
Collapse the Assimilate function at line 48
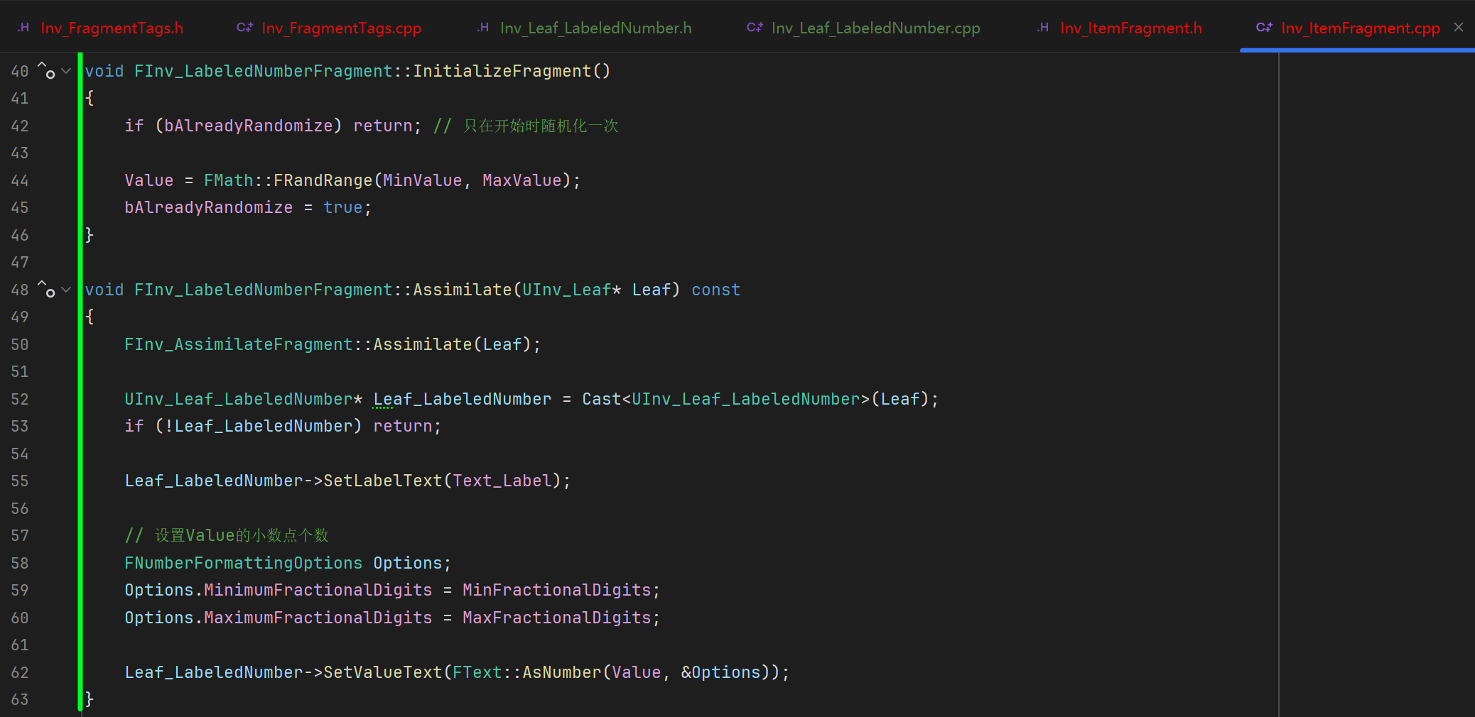tap(66, 290)
